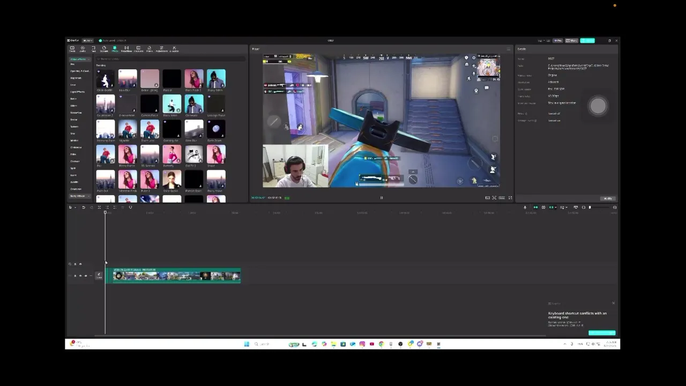686x386 pixels.
Task: Click the Split clip icon
Action: tap(99, 207)
